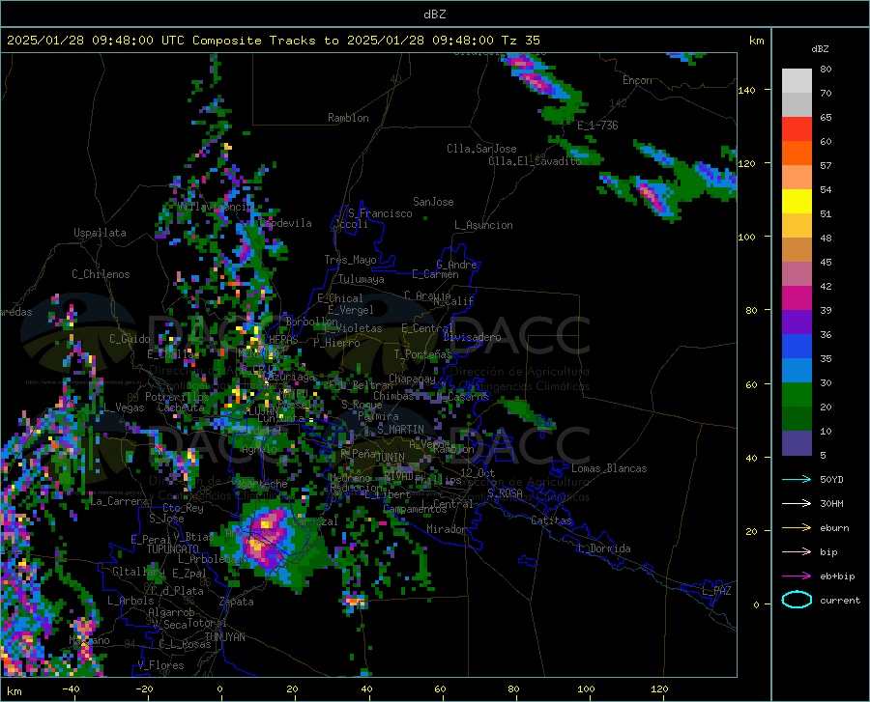Screen dimensions: 870x702
Task: Pick the white top swatch of dBZ scale
Action: pos(797,80)
